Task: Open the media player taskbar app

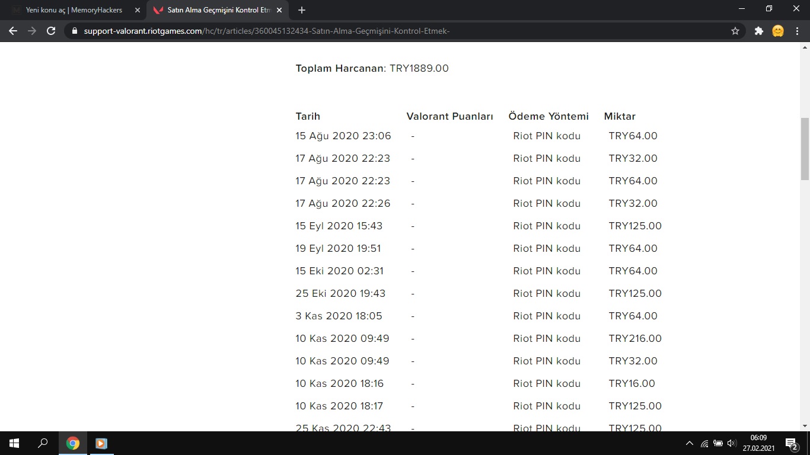Action: 101,443
